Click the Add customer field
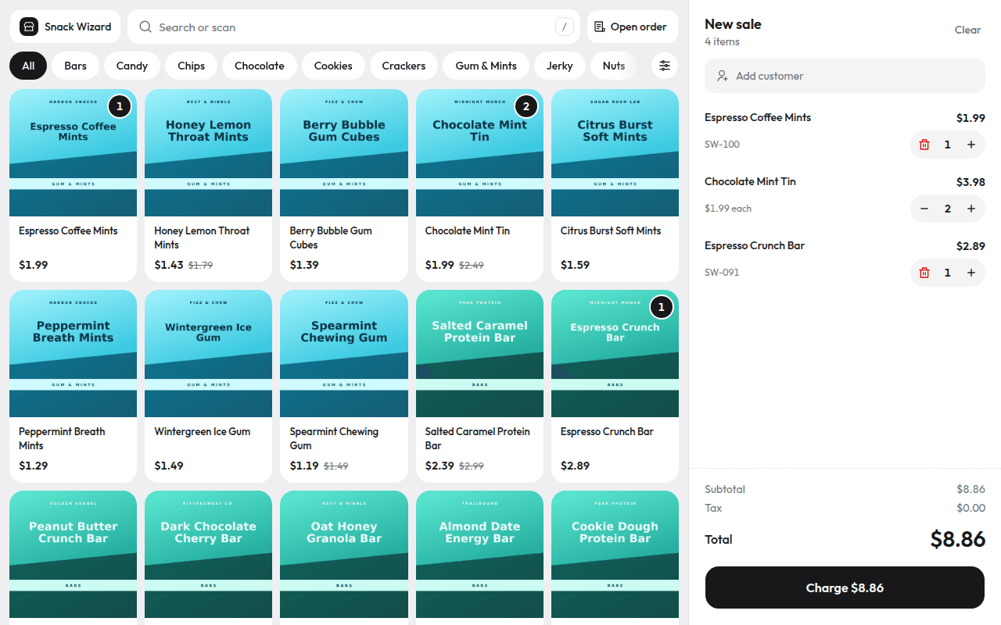The width and height of the screenshot is (1001, 625). coord(845,76)
